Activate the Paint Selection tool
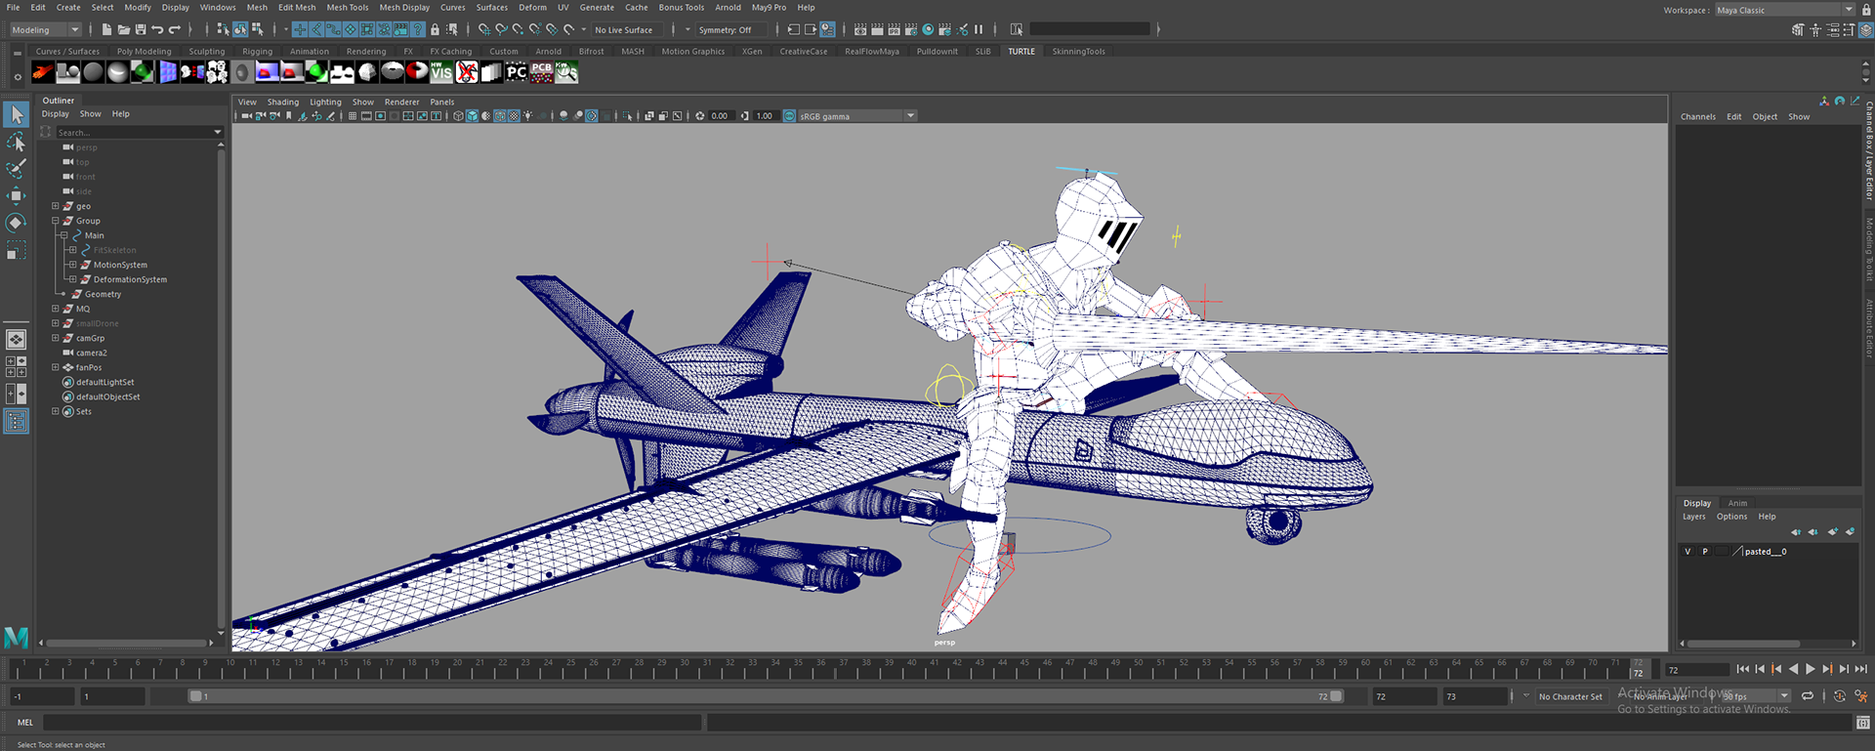Viewport: 1875px width, 751px height. 16,169
